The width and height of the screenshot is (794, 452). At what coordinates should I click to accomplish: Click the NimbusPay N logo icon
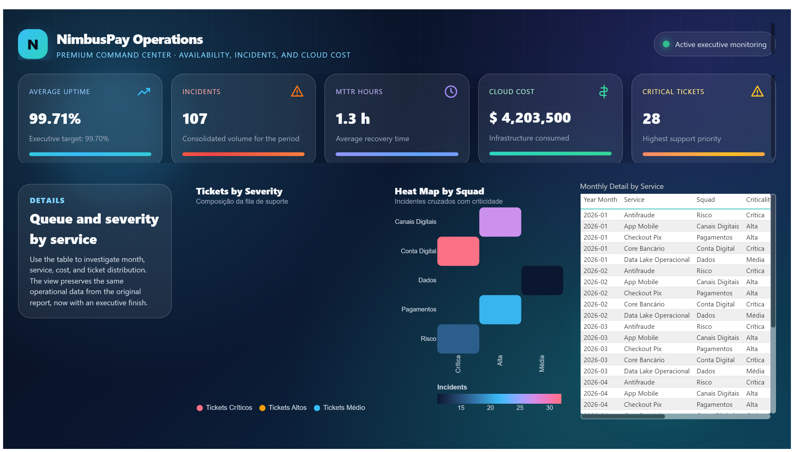click(x=33, y=44)
